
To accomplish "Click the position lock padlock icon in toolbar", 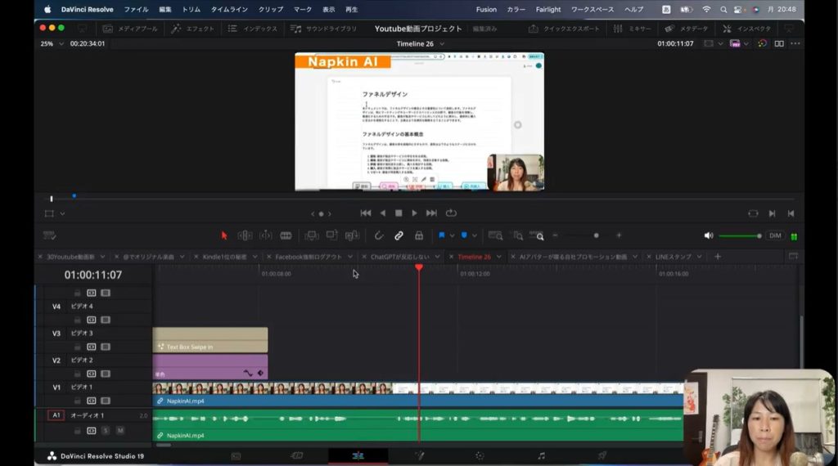I will point(419,235).
